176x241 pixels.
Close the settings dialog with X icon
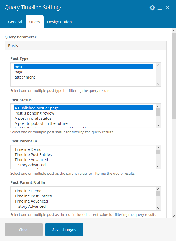[168, 8]
